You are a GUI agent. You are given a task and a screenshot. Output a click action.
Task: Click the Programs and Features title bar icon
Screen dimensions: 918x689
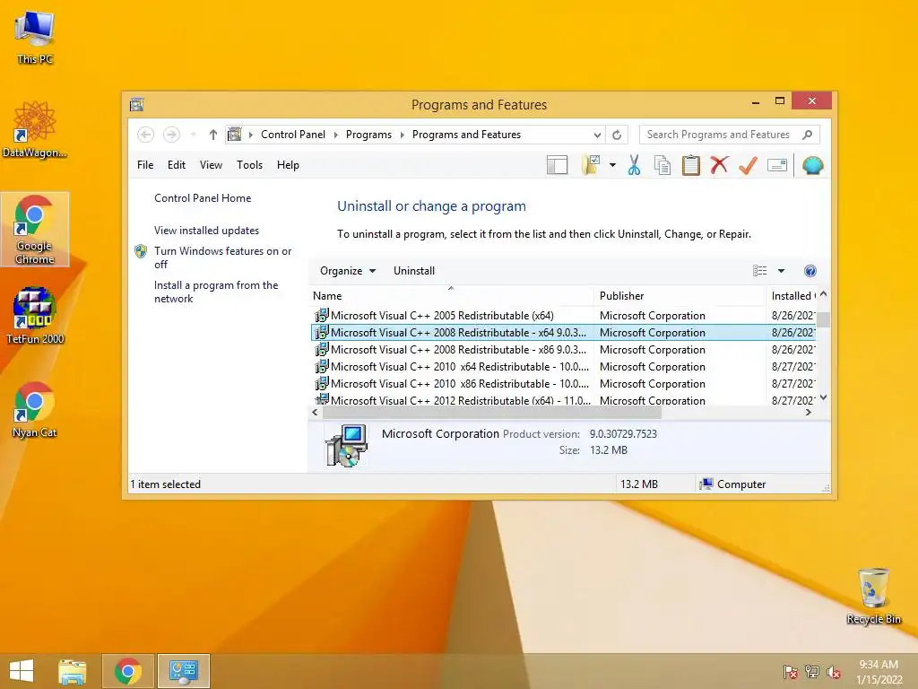[x=136, y=105]
